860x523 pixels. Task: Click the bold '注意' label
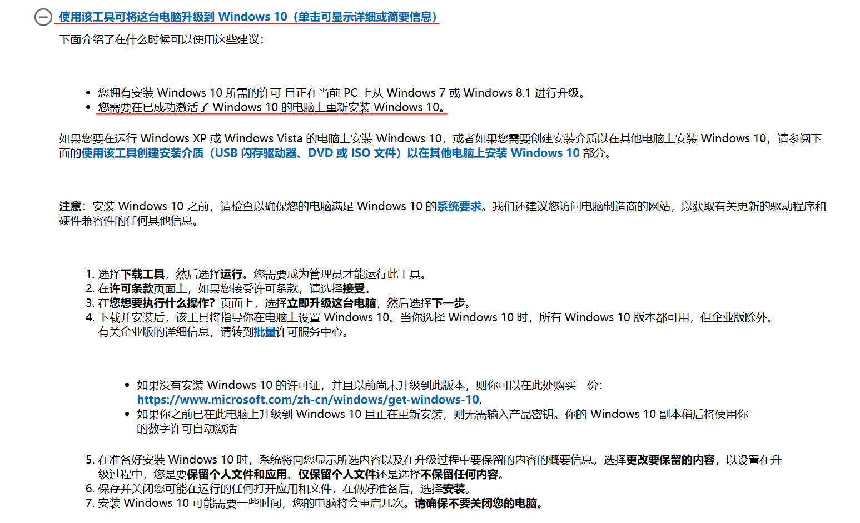[70, 206]
